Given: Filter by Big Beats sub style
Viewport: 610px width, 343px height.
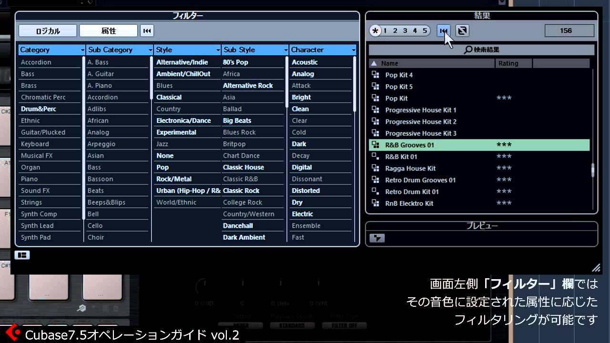Looking at the screenshot, I should pyautogui.click(x=237, y=121).
